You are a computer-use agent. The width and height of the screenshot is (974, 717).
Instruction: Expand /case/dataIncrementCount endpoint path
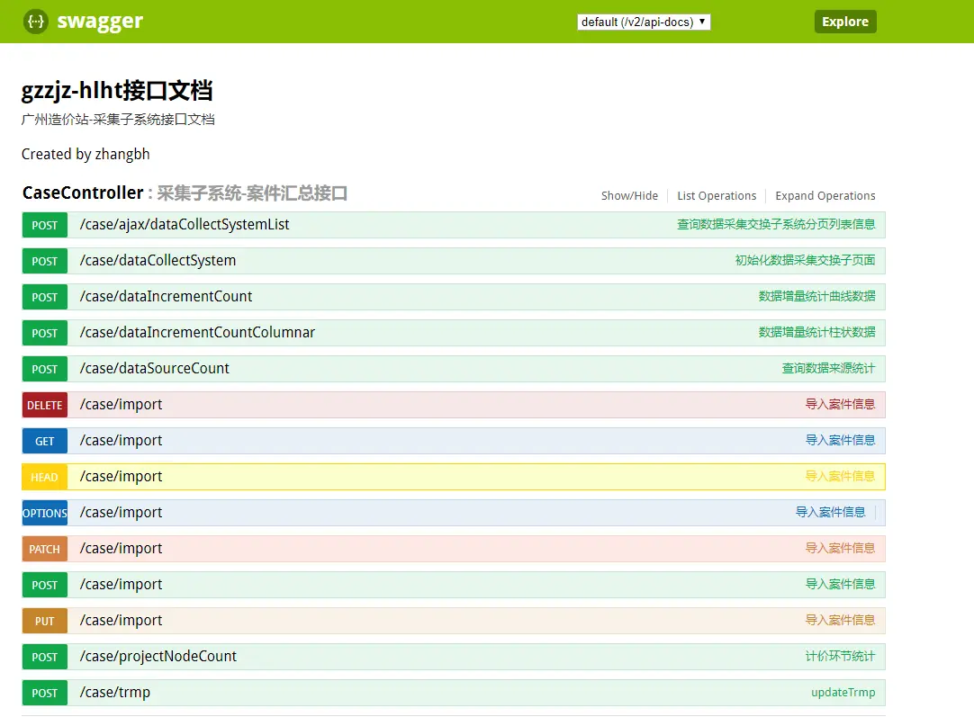click(166, 297)
